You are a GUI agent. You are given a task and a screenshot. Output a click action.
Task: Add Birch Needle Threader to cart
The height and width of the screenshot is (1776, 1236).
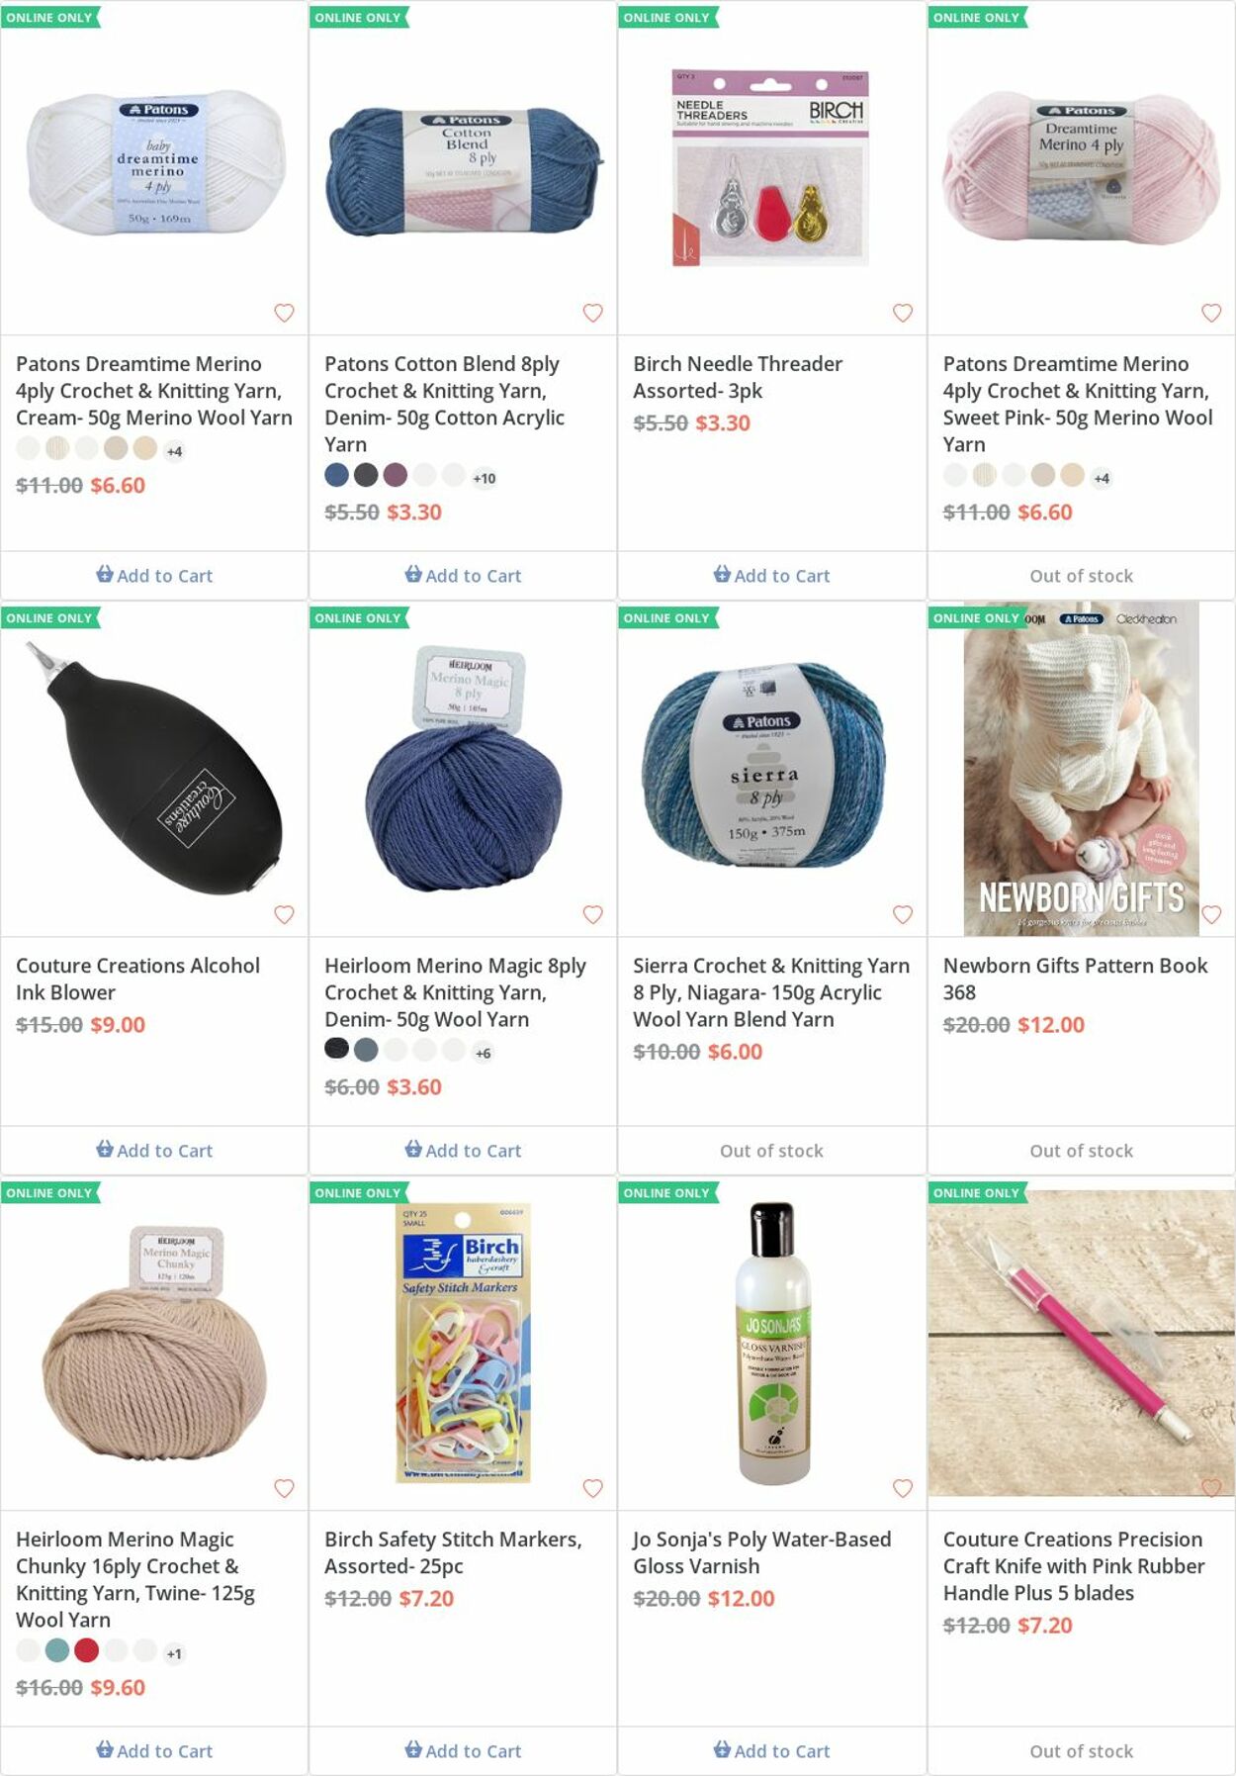click(x=772, y=576)
